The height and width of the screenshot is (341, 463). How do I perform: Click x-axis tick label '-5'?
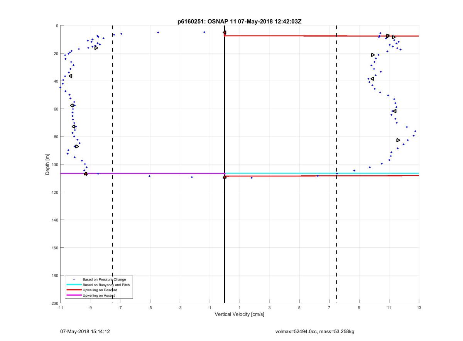[150, 308]
